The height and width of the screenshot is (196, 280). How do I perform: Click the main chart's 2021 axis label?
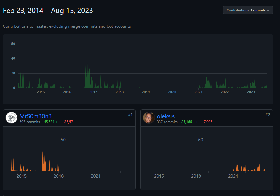[198, 92]
